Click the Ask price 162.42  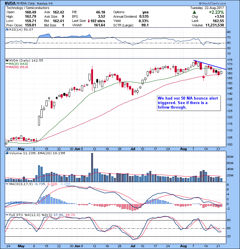pyautogui.click(x=58, y=12)
